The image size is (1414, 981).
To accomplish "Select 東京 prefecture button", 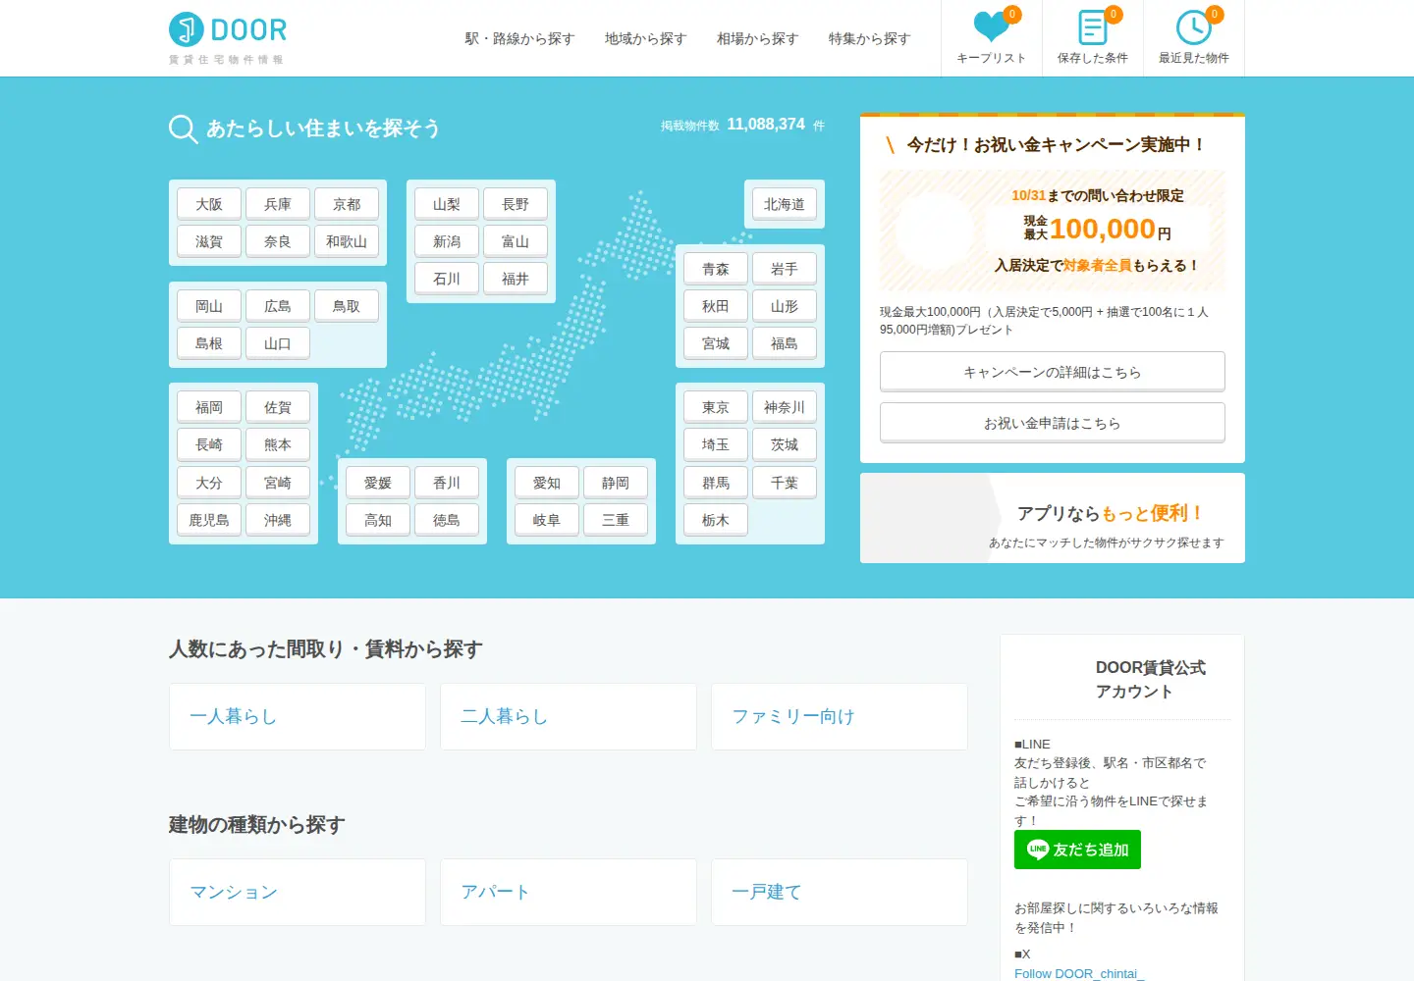I will pos(716,407).
